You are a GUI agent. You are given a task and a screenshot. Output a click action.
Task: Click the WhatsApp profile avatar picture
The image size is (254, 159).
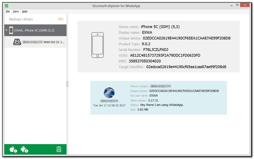tap(109, 93)
